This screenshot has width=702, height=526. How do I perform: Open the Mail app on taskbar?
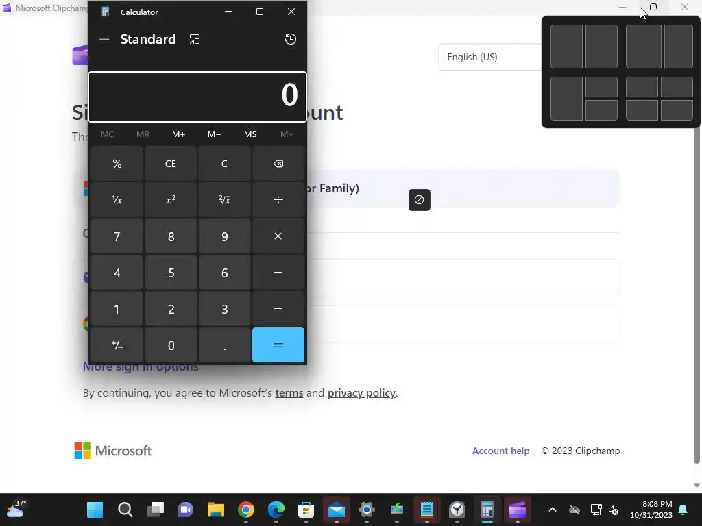click(336, 510)
